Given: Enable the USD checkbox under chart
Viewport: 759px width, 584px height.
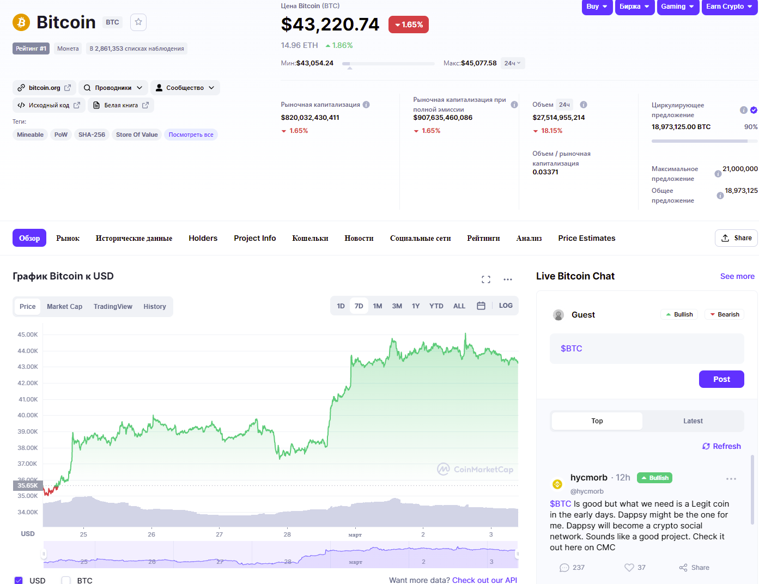Looking at the screenshot, I should pos(19,580).
